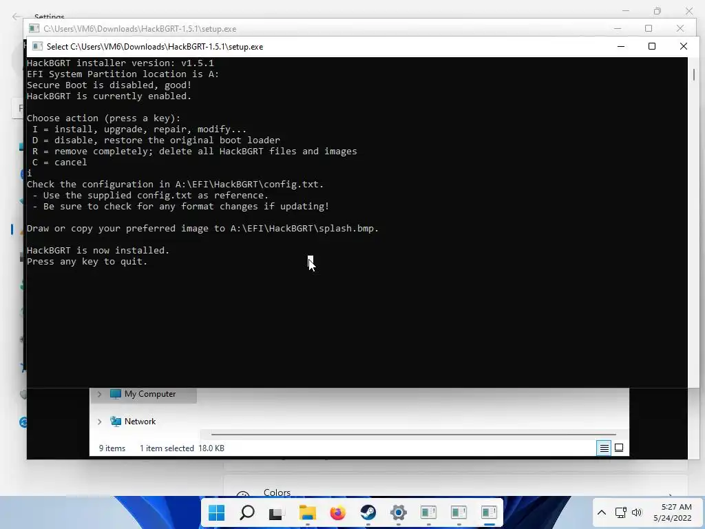Show hidden system tray icons
This screenshot has height=529, width=705.
coord(602,512)
